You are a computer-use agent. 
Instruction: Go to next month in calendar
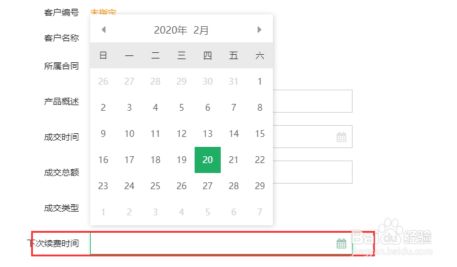click(259, 30)
